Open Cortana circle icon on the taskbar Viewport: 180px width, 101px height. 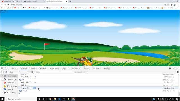pos(39,99)
